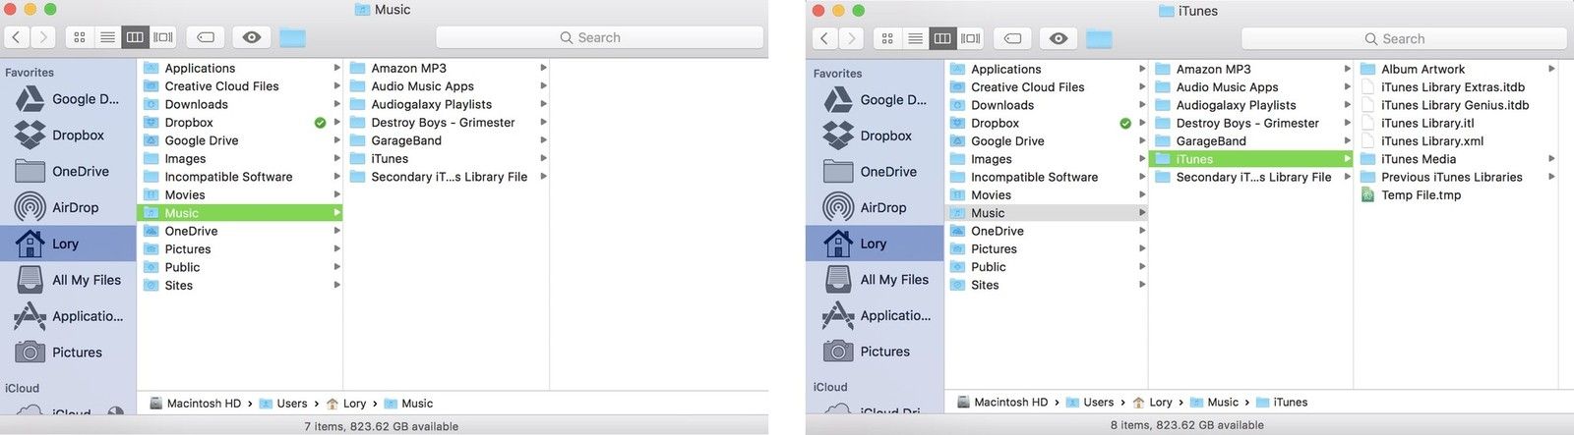Click Edit Tags button in Music window
1574x435 pixels.
206,37
